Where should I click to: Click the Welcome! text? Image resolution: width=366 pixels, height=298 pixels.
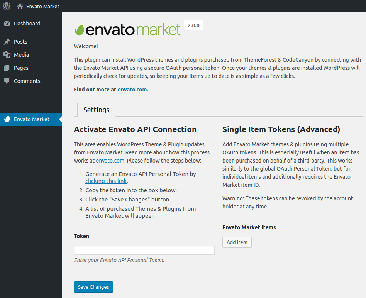[x=86, y=46]
